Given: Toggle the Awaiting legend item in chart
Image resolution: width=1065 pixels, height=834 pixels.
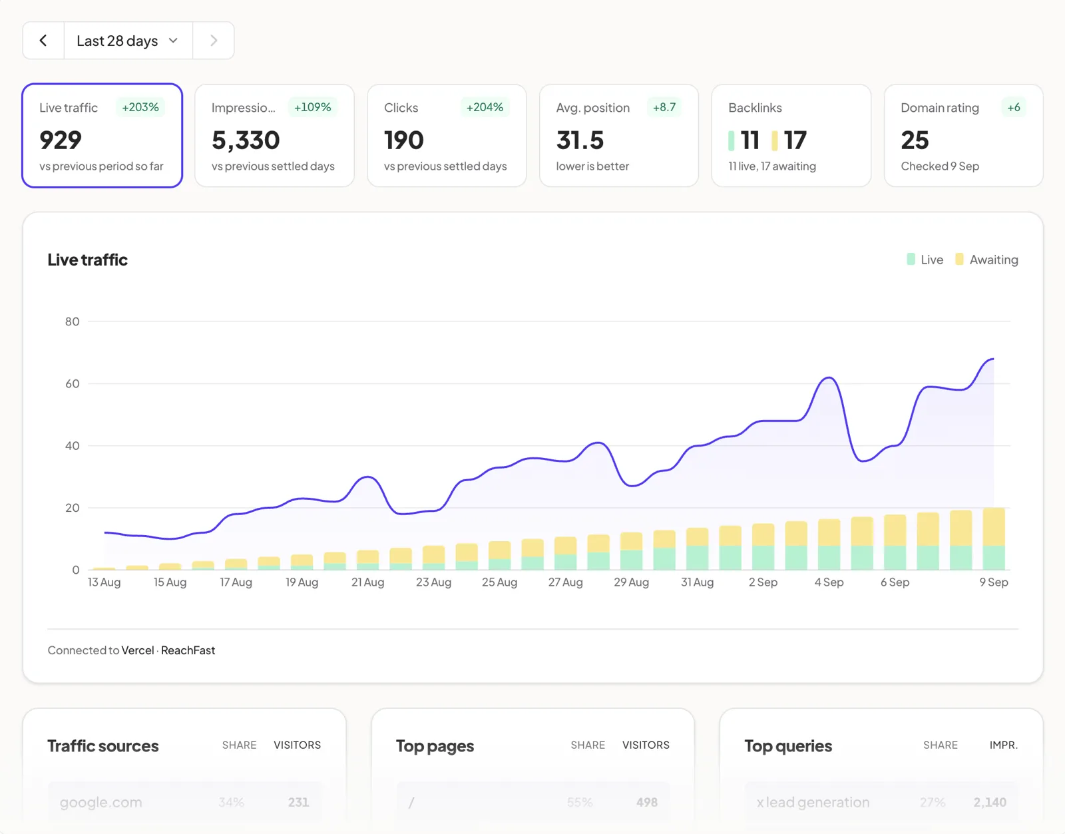Looking at the screenshot, I should click(x=986, y=260).
